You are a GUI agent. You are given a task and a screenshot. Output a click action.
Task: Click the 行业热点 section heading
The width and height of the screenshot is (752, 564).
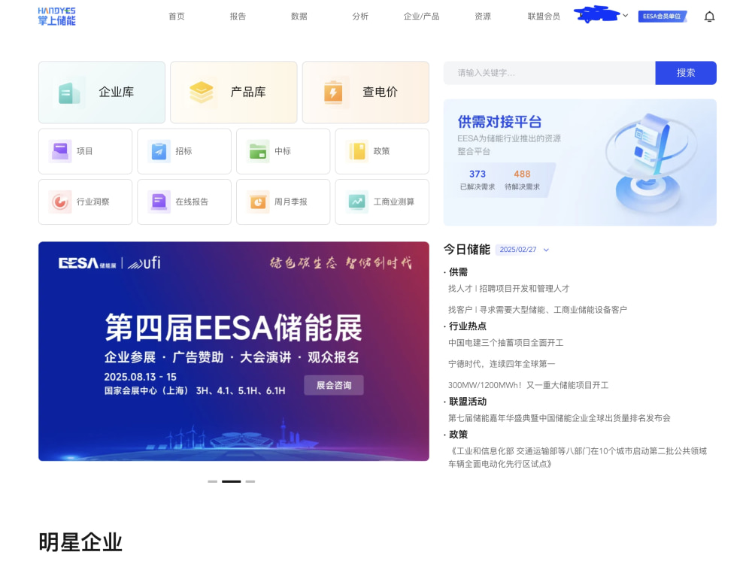click(468, 326)
